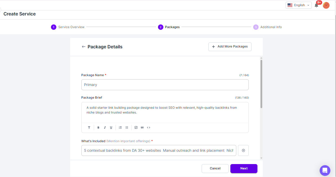
Task: Apply italic formatting in Package Brief
Action: point(105,128)
